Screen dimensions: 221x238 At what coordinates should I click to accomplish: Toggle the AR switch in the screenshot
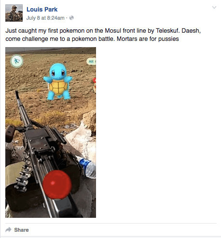[x=91, y=62]
